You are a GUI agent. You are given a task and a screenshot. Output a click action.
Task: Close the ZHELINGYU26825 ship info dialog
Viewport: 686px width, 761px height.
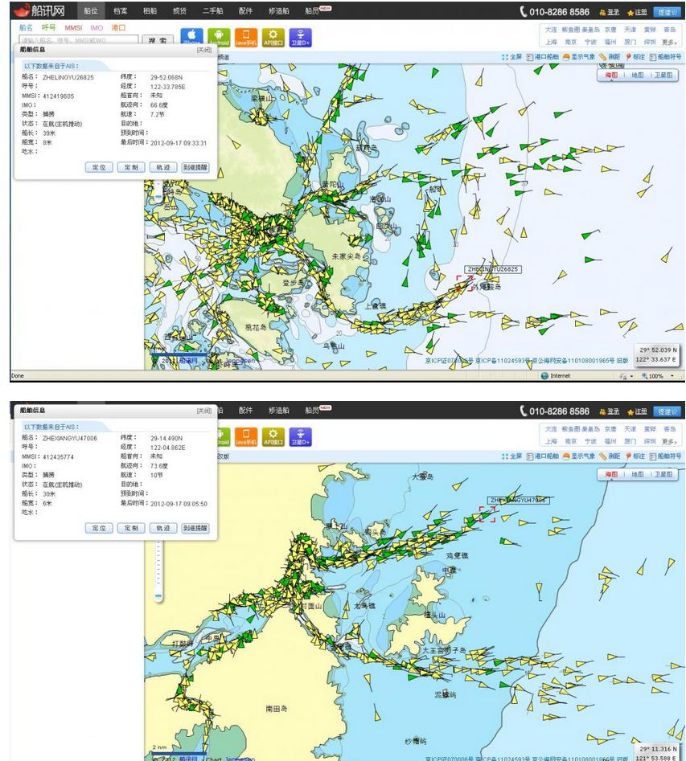tap(204, 50)
